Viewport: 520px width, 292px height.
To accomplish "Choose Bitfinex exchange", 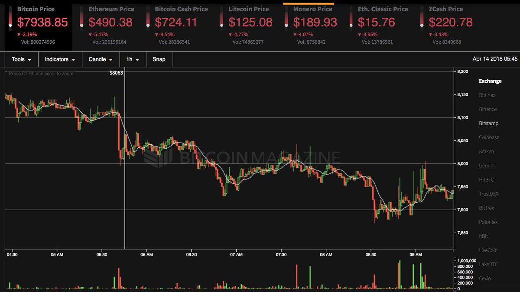I will (x=487, y=95).
